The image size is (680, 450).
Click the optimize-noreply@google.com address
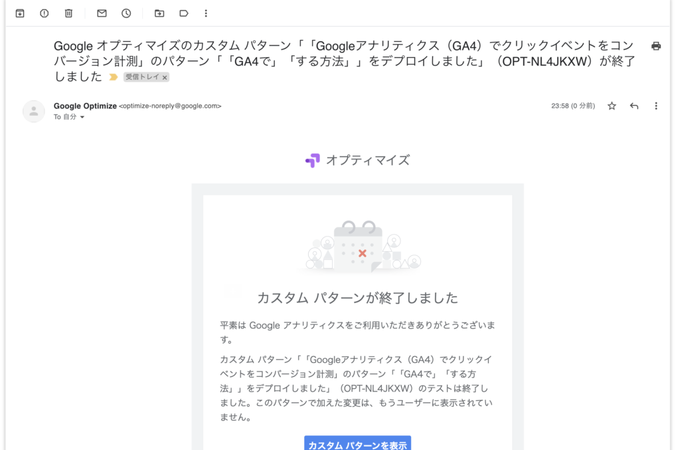[170, 106]
